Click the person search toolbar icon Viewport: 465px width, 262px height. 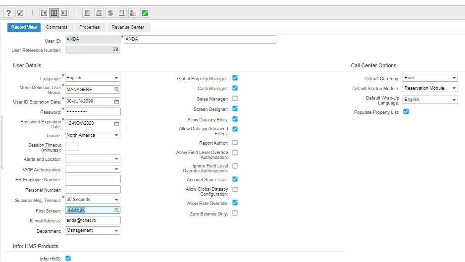(x=133, y=13)
